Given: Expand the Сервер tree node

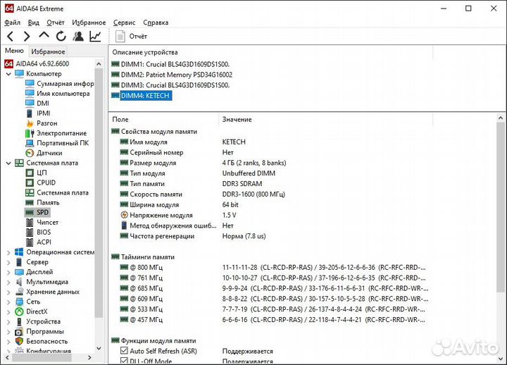Looking at the screenshot, I should [x=8, y=262].
